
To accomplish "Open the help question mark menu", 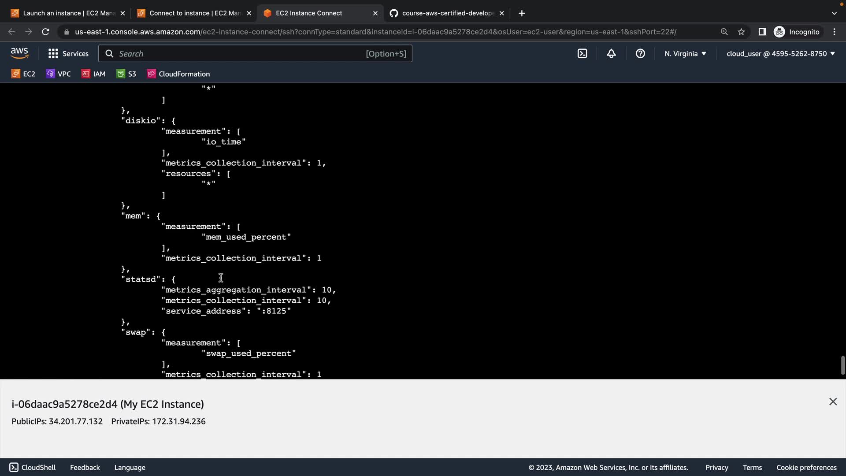I will (640, 54).
